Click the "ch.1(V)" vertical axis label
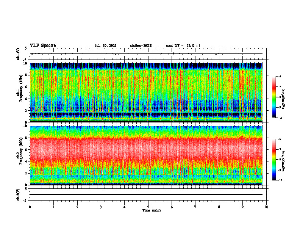 (x=18, y=54)
